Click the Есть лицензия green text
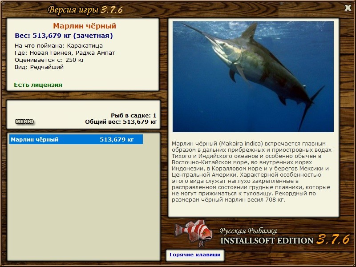Viewport: 356px width, 267px height. tap(38, 85)
